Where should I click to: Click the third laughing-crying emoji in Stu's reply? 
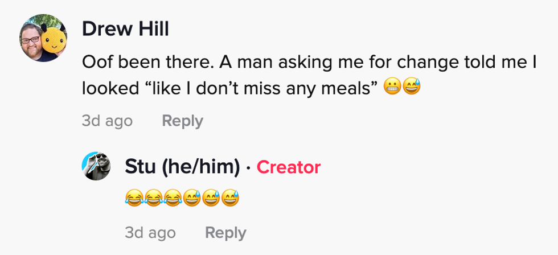coord(173,198)
